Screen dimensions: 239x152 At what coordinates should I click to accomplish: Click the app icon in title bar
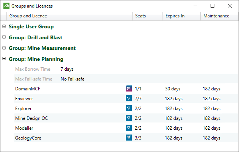click(6, 6)
